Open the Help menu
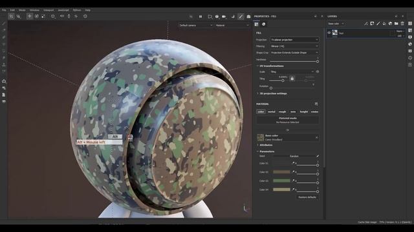Image resolution: width=414 pixels, height=232 pixels. coord(88,10)
